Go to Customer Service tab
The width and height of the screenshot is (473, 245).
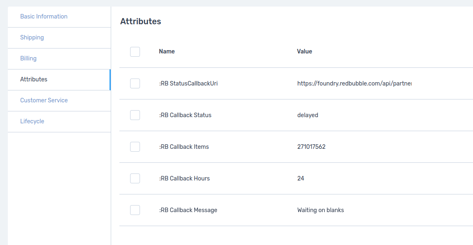[x=59, y=101]
